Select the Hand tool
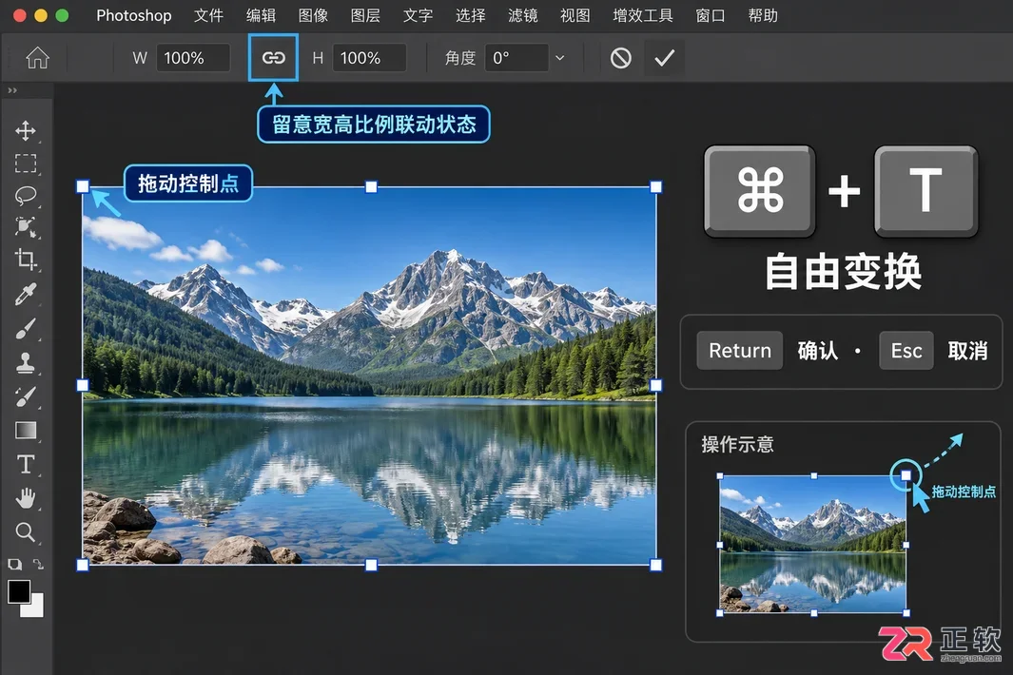1013x675 pixels. pos(25,498)
